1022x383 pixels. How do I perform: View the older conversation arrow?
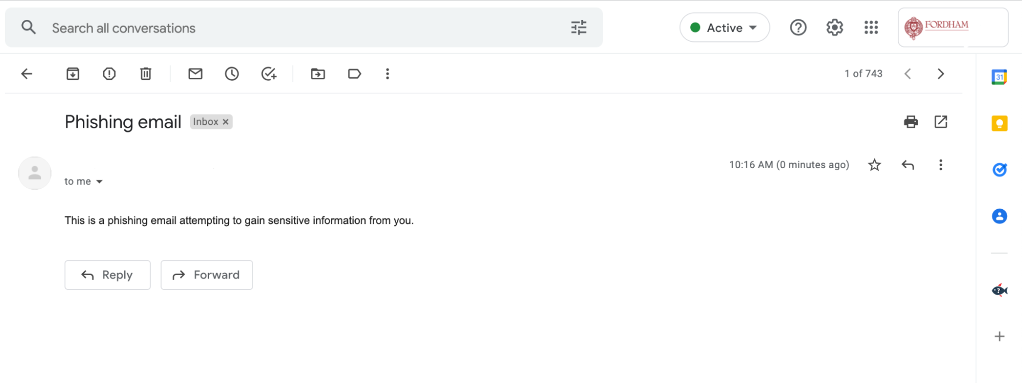(941, 74)
